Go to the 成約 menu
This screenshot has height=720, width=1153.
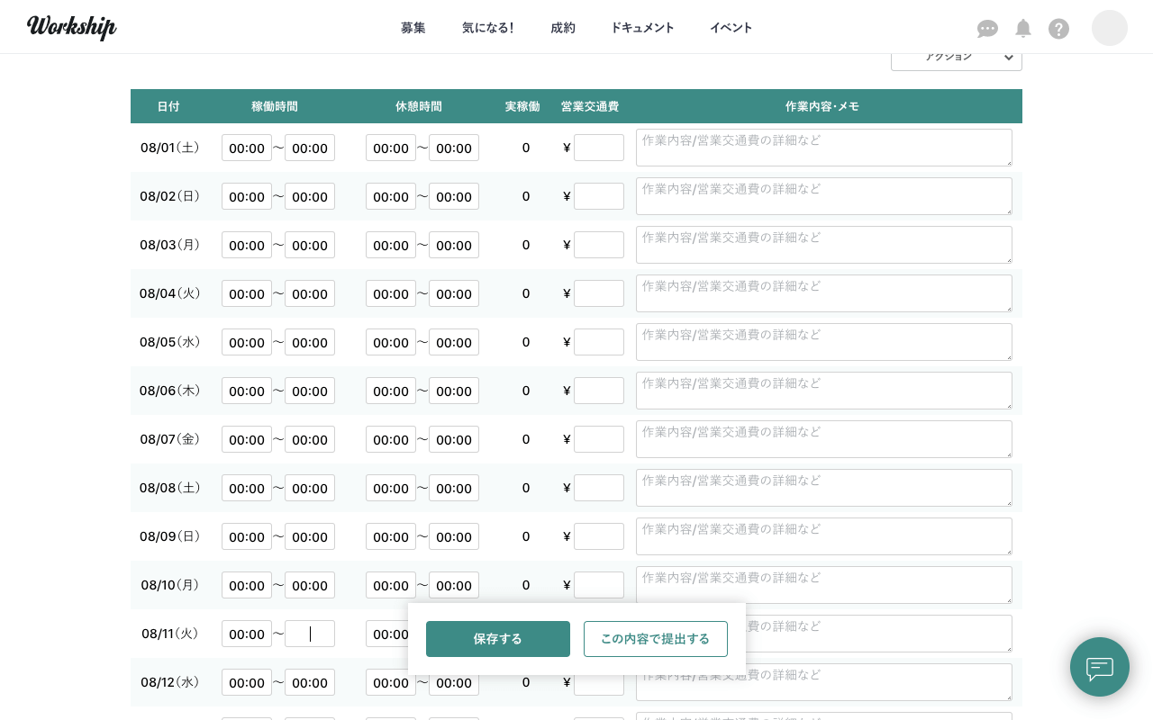click(x=563, y=28)
